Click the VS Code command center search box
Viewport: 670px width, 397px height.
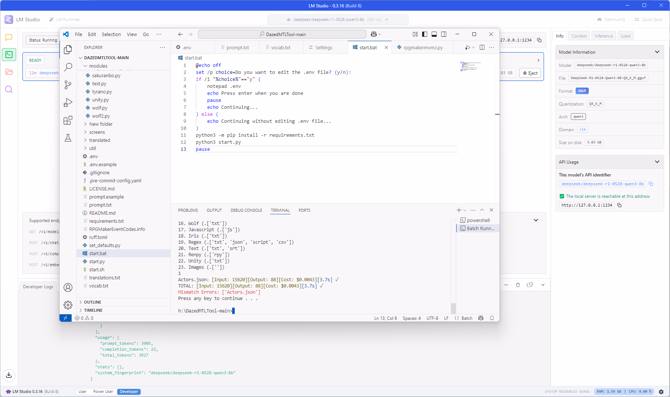coord(282,34)
